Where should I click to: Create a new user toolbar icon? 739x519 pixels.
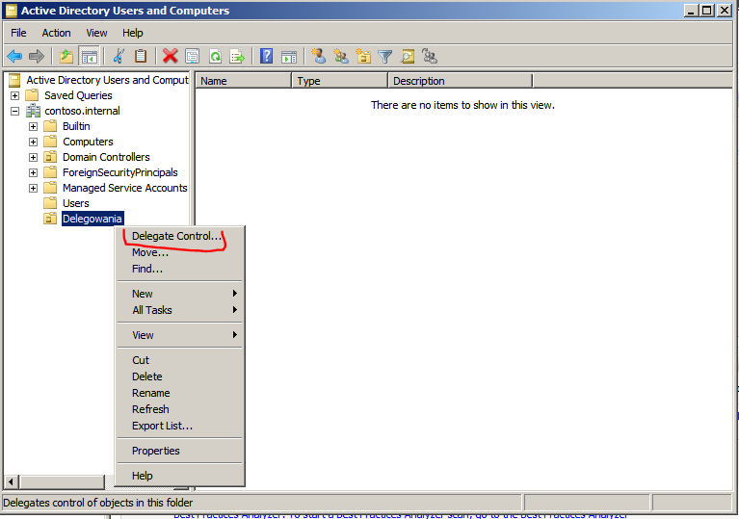coord(319,57)
